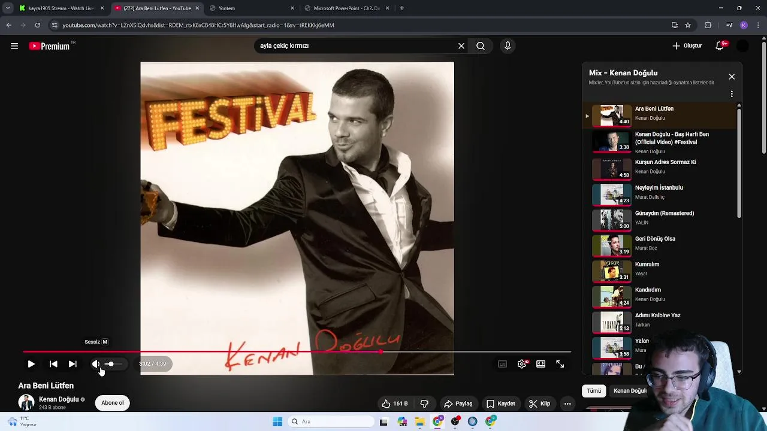Share the video with Paylaş
Image resolution: width=767 pixels, height=431 pixels.
click(x=458, y=404)
